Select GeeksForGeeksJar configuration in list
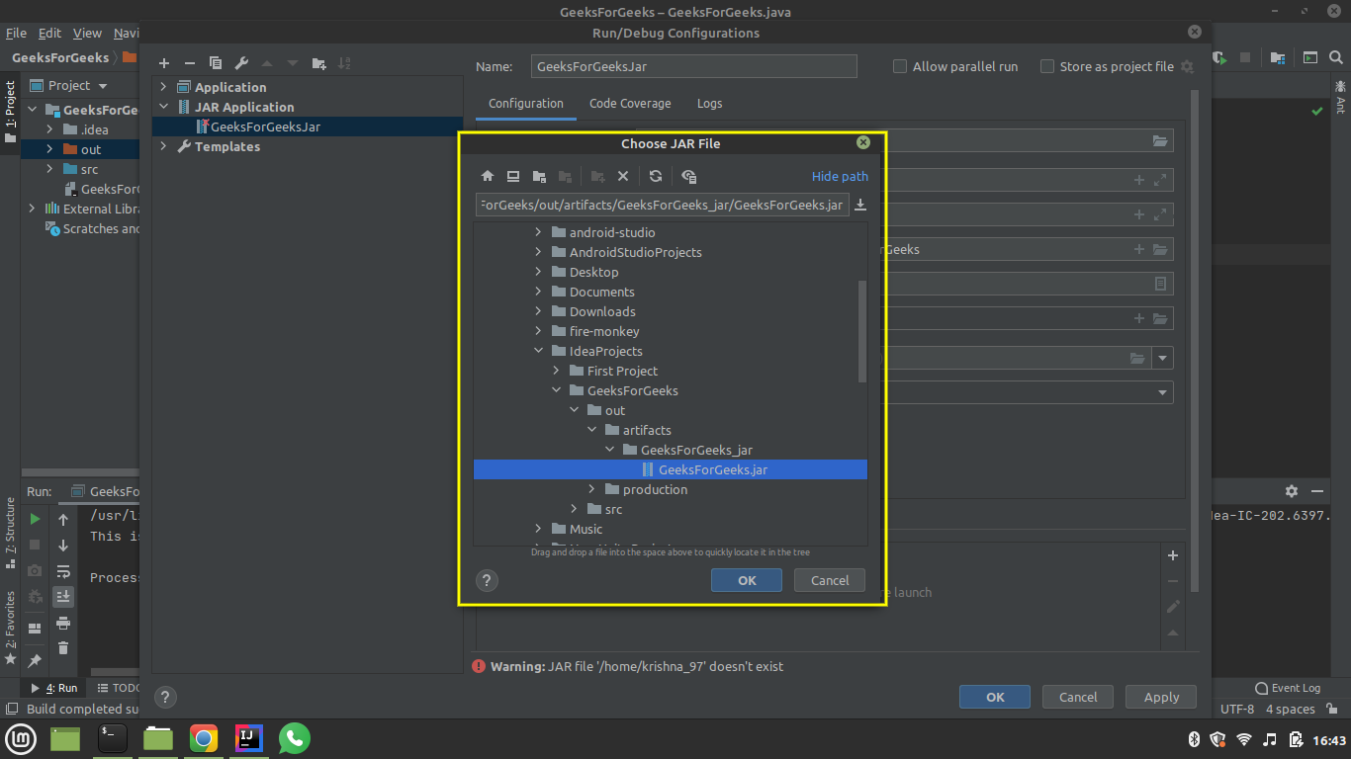Image resolution: width=1351 pixels, height=759 pixels. point(307,126)
